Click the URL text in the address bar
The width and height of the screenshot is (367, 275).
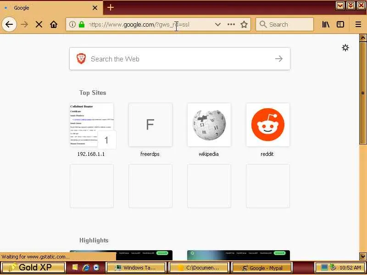tap(139, 25)
